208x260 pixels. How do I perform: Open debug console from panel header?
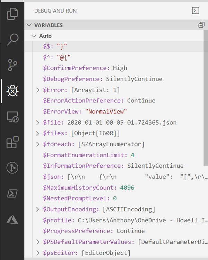point(196,11)
